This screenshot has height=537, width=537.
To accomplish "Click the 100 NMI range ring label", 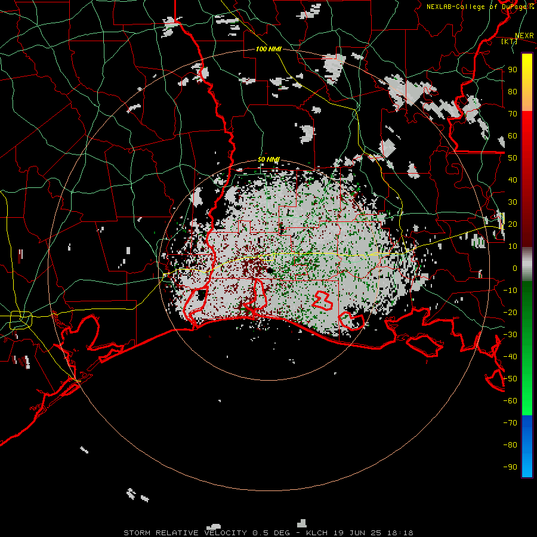I will 268,49.
